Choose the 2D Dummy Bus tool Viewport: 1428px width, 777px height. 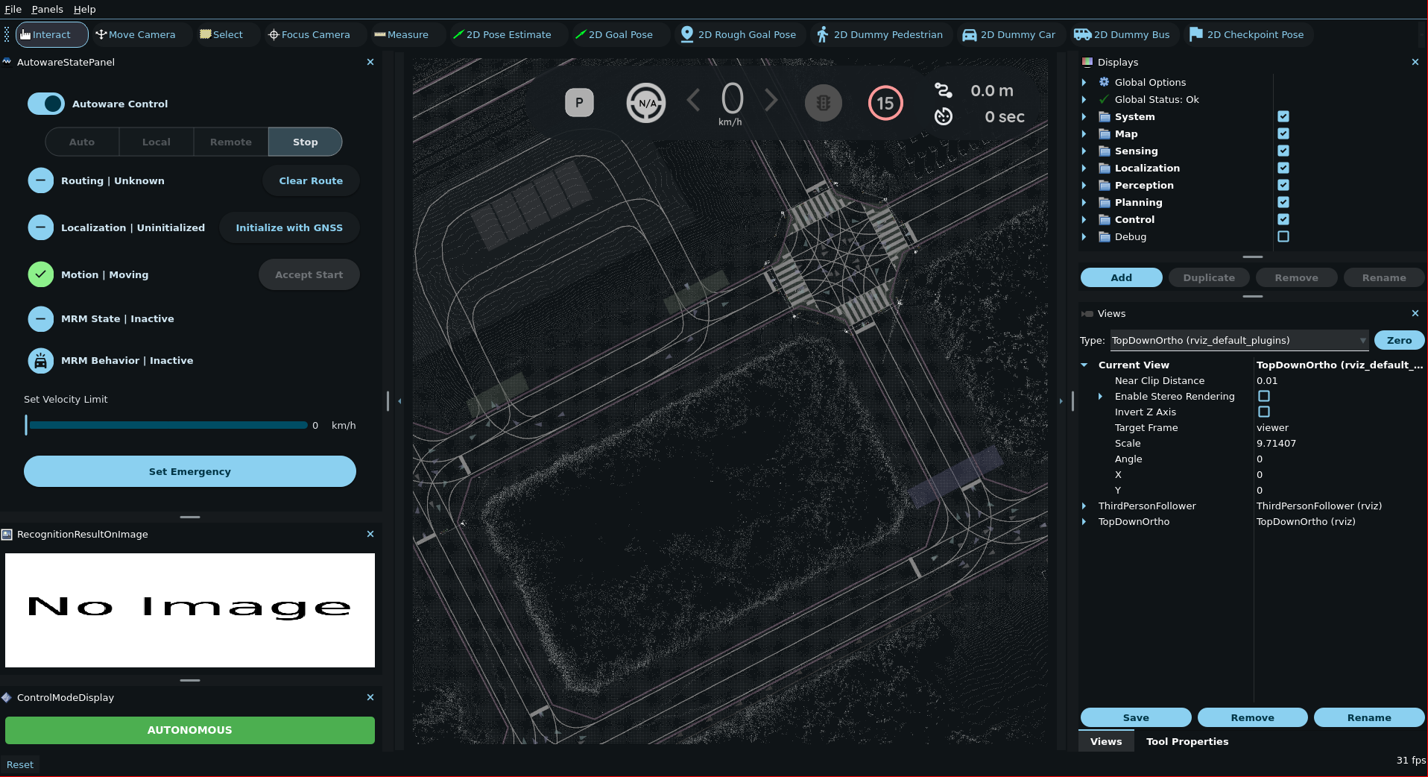(1122, 35)
